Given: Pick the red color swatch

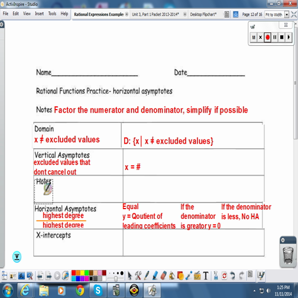Looking at the screenshot, I should (x=73, y=273).
